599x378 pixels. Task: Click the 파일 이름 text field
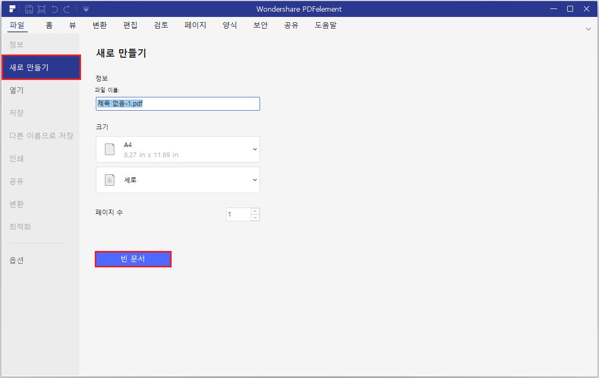(x=177, y=104)
